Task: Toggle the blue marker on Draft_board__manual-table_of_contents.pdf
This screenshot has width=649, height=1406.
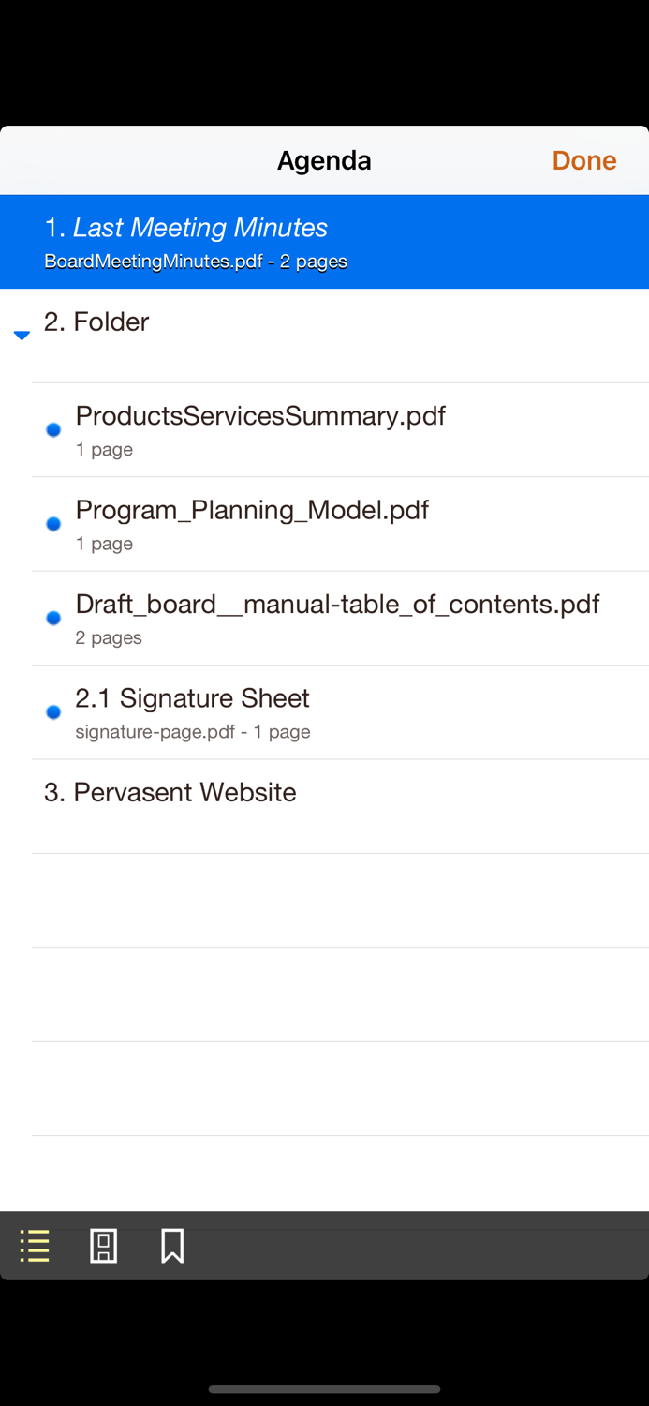Action: point(53,618)
